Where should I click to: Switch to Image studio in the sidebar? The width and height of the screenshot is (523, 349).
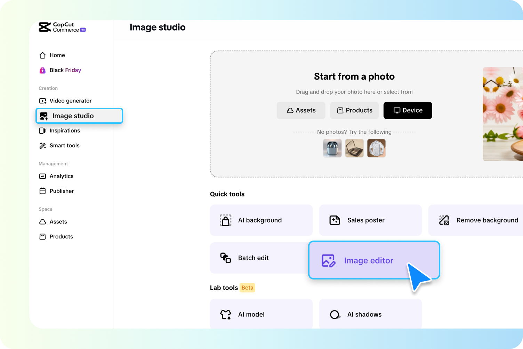pos(73,116)
